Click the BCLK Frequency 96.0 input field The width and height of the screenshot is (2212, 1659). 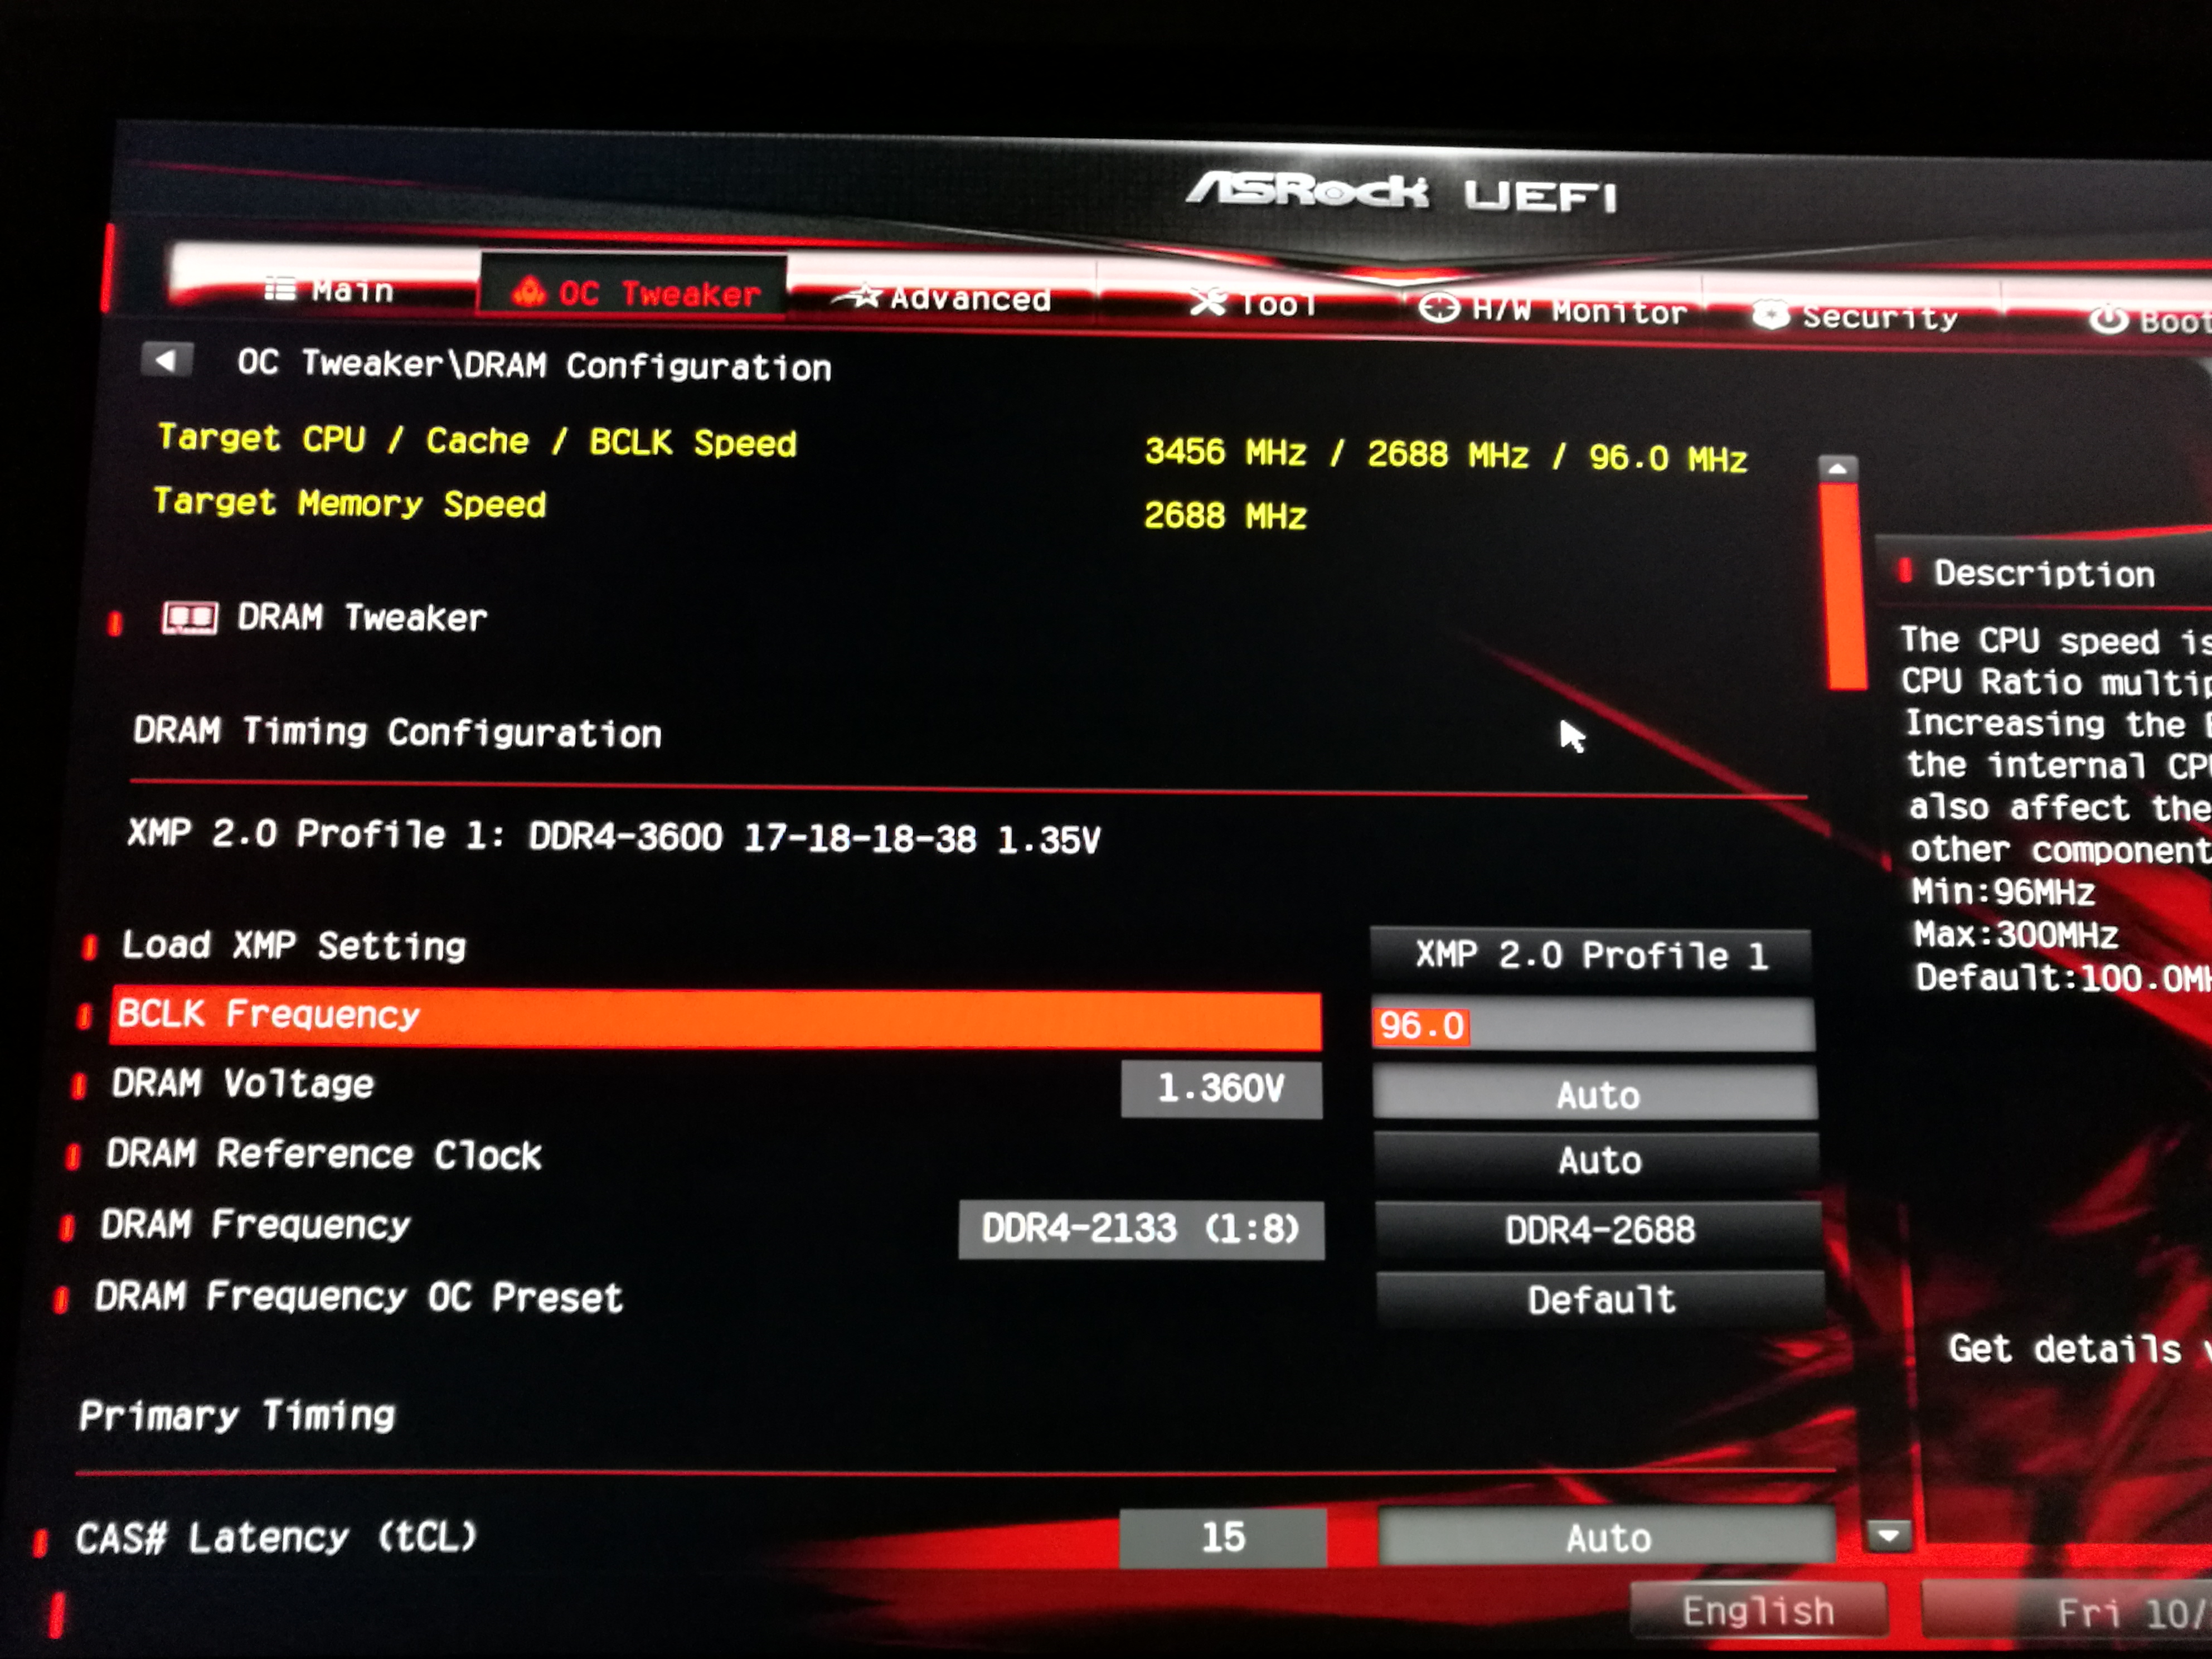pyautogui.click(x=1592, y=1025)
